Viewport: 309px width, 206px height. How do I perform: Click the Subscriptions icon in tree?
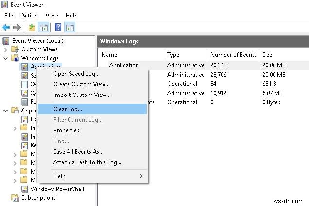(15, 198)
